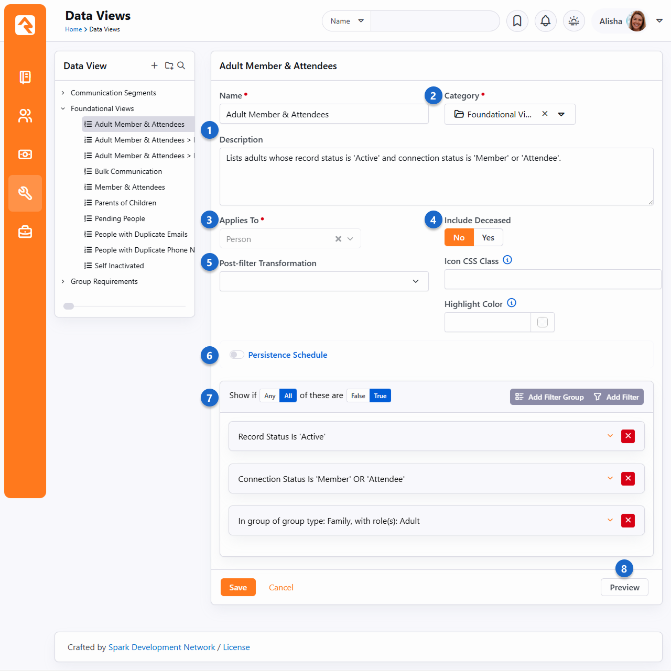671x671 pixels.
Task: Delete the Record Status filter
Action: pyautogui.click(x=627, y=436)
